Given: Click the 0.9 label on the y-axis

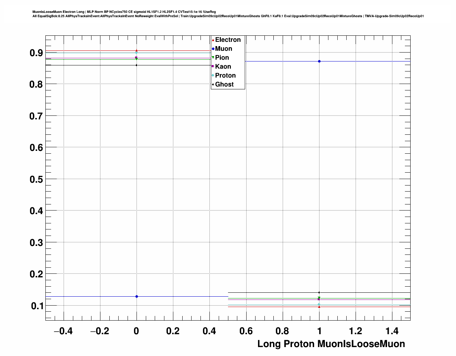Looking at the screenshot, I should (x=36, y=53).
